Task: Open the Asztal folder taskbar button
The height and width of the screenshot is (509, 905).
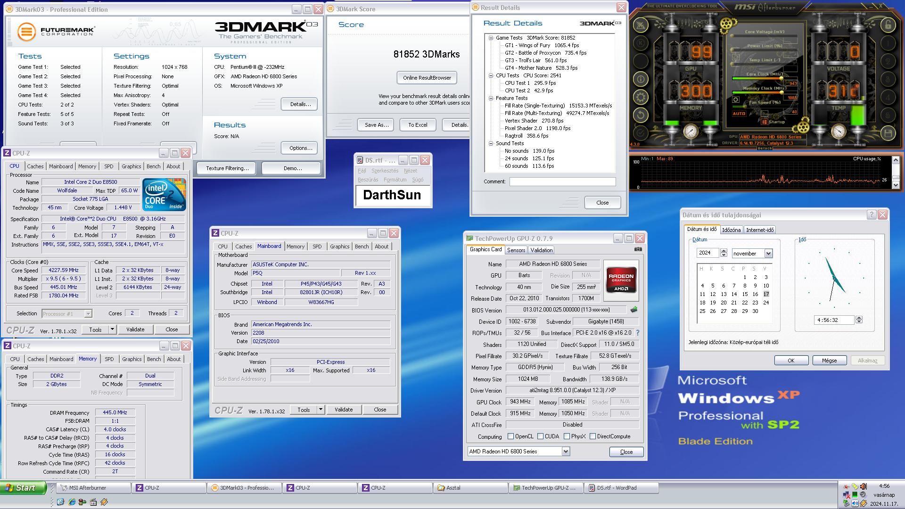Action: (470, 488)
